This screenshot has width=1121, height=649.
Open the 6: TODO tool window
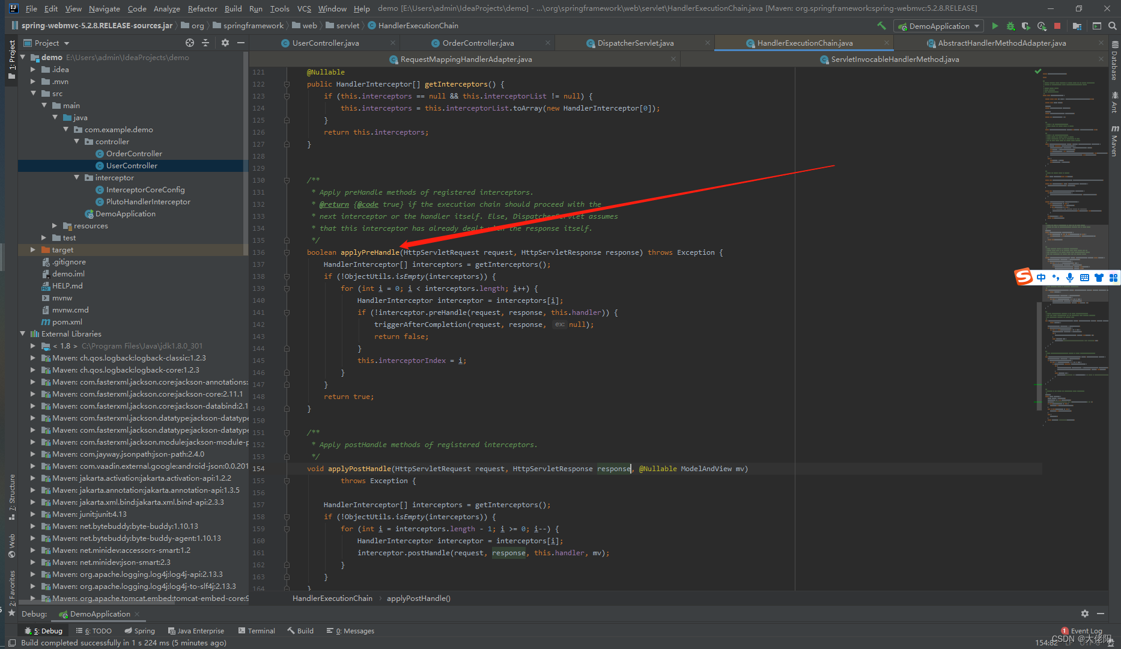pyautogui.click(x=94, y=630)
